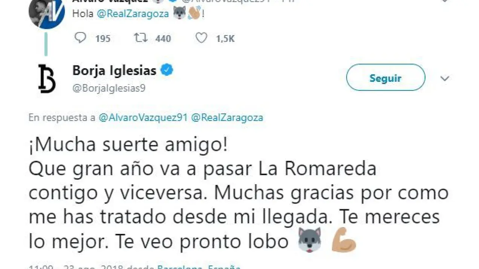
Task: Click the waving hand emoji in Hola tweet
Action: 195,14
